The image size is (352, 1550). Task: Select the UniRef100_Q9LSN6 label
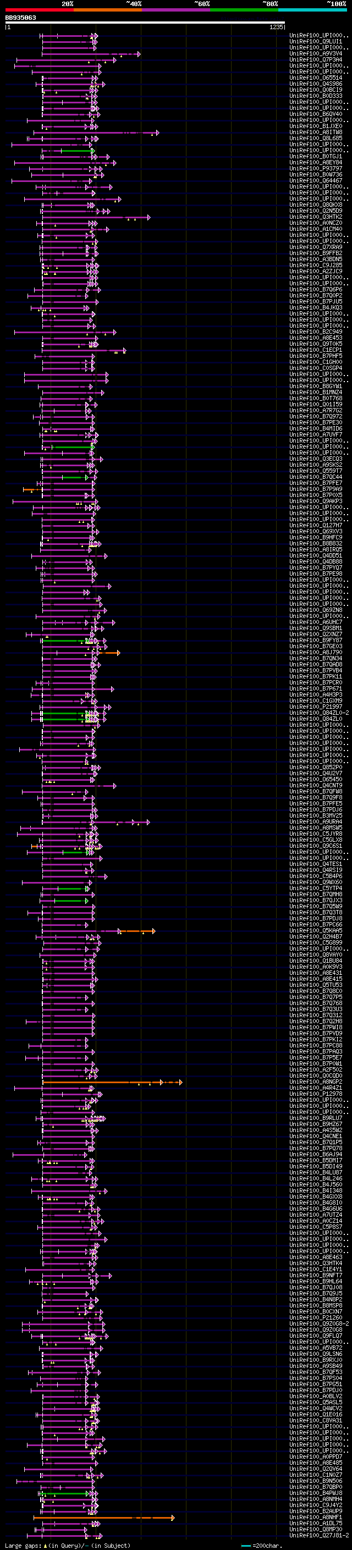pos(316,1354)
